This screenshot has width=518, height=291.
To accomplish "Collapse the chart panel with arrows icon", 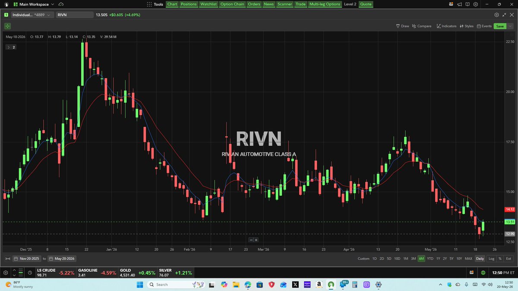I will [504, 15].
